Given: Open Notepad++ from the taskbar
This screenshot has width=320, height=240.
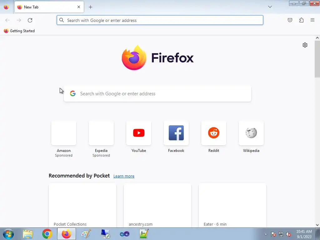Looking at the screenshot, I should (144, 234).
